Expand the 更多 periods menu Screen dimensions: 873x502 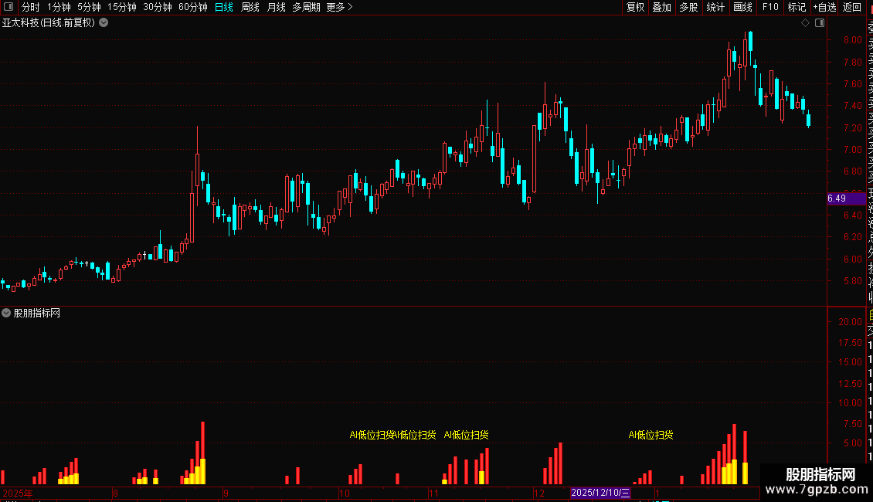click(x=339, y=7)
